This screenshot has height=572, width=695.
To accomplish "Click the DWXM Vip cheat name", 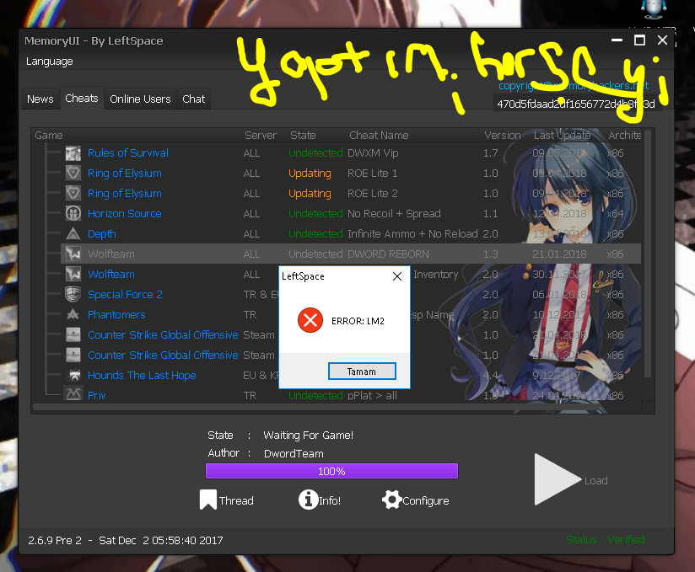I will point(373,153).
